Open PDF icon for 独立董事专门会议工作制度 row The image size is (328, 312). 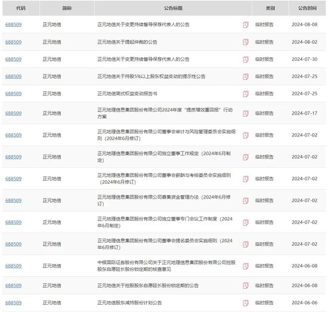[246, 223]
